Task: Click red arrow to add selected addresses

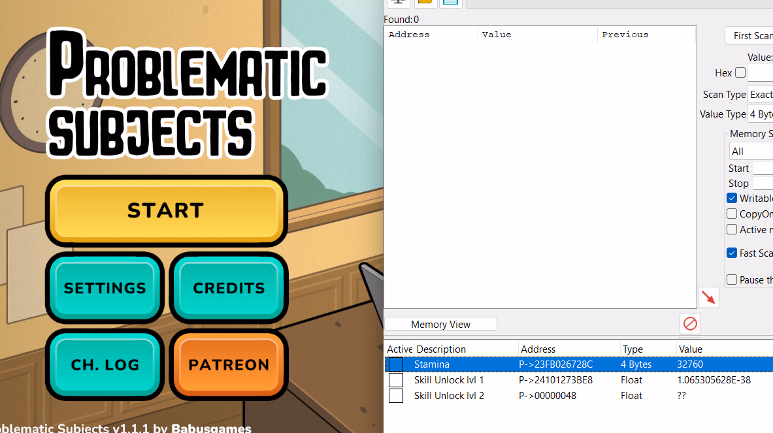Action: tap(708, 298)
